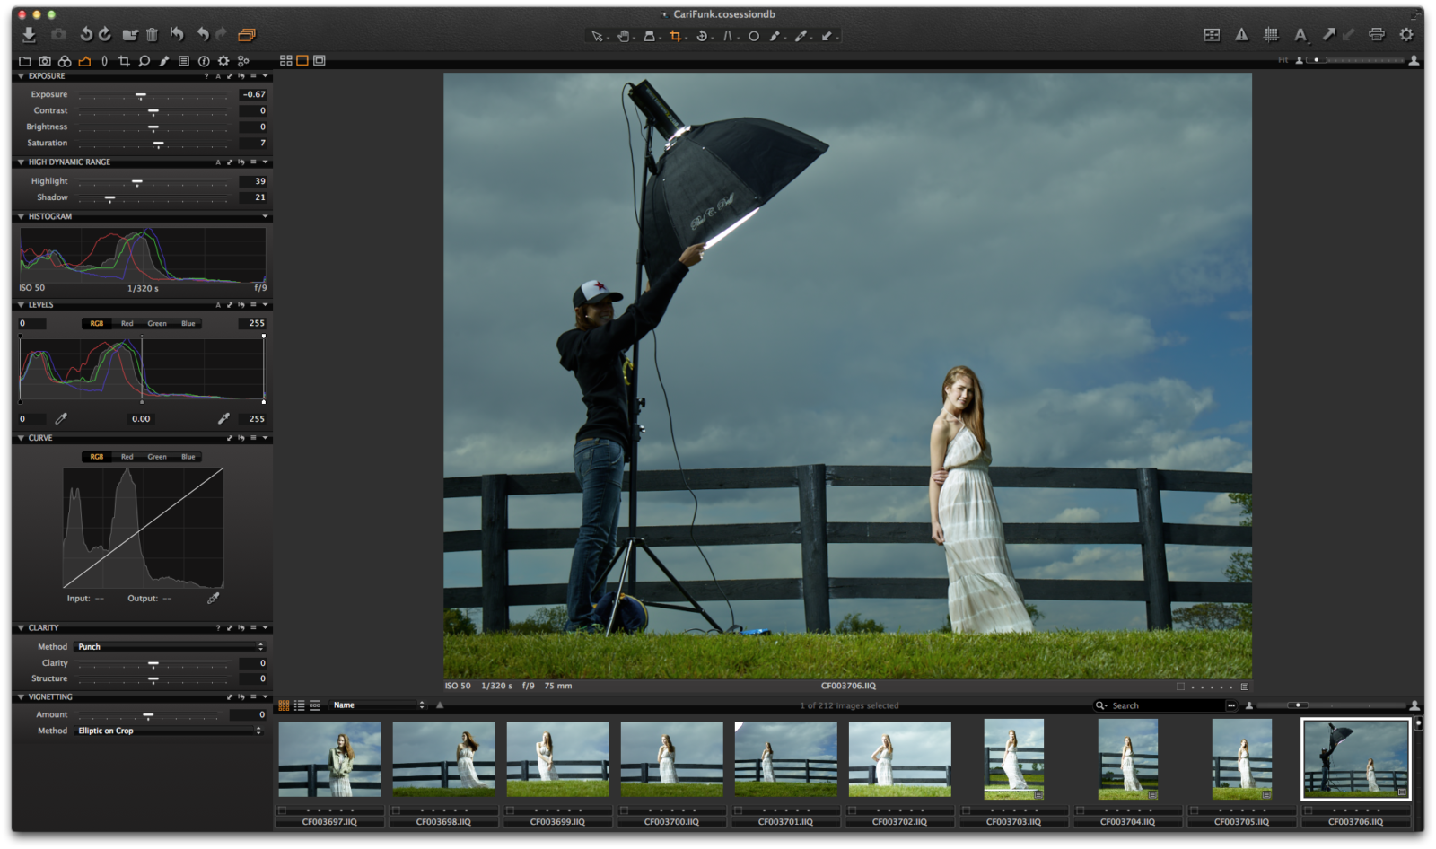
Task: Open the browser sort dropdown labeled Name
Action: pos(377,705)
